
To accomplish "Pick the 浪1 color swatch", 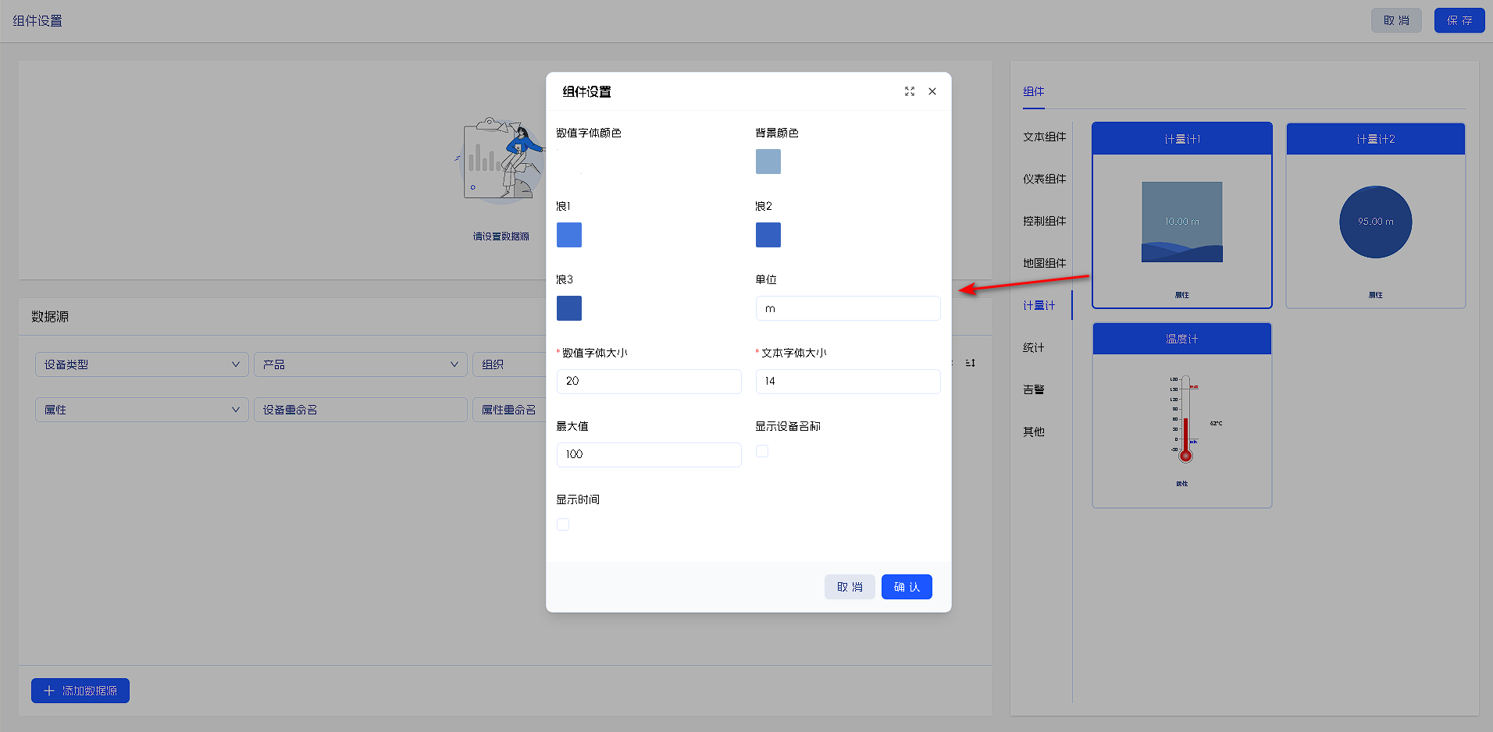I will 569,235.
